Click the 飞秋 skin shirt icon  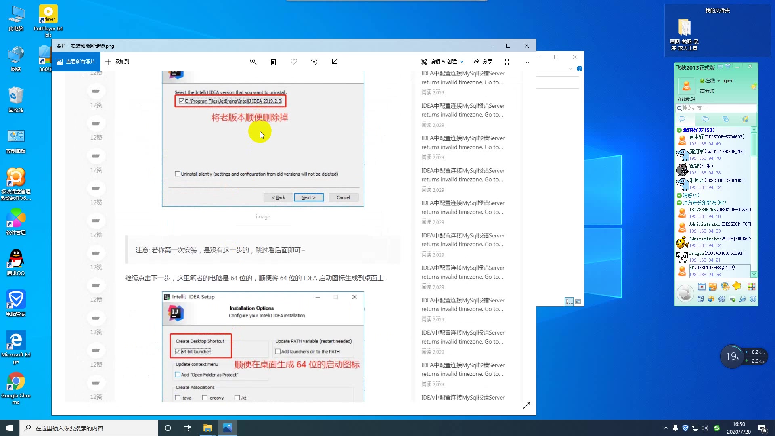point(728,66)
